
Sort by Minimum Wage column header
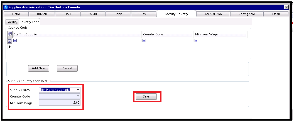[x=220, y=34]
